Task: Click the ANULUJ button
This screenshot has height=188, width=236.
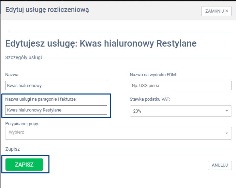Action: tap(220, 165)
